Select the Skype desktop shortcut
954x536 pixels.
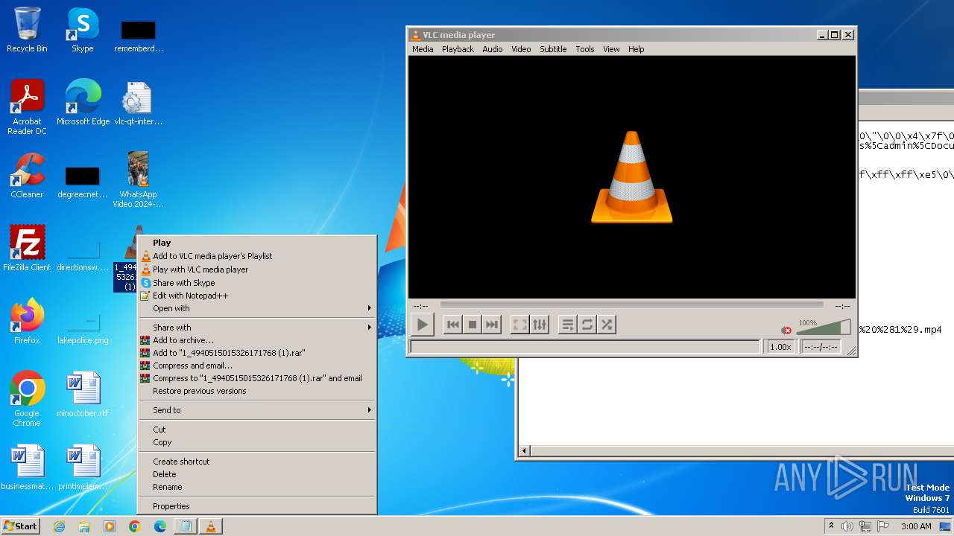82,30
